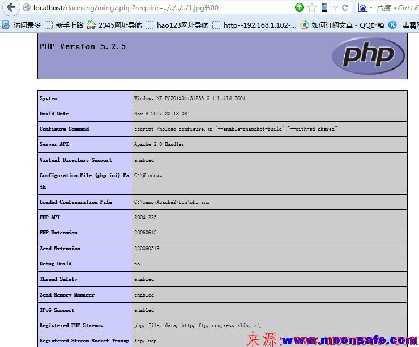The width and height of the screenshot is (419, 347).
Task: Select the 20041225 value
Action: click(x=146, y=217)
